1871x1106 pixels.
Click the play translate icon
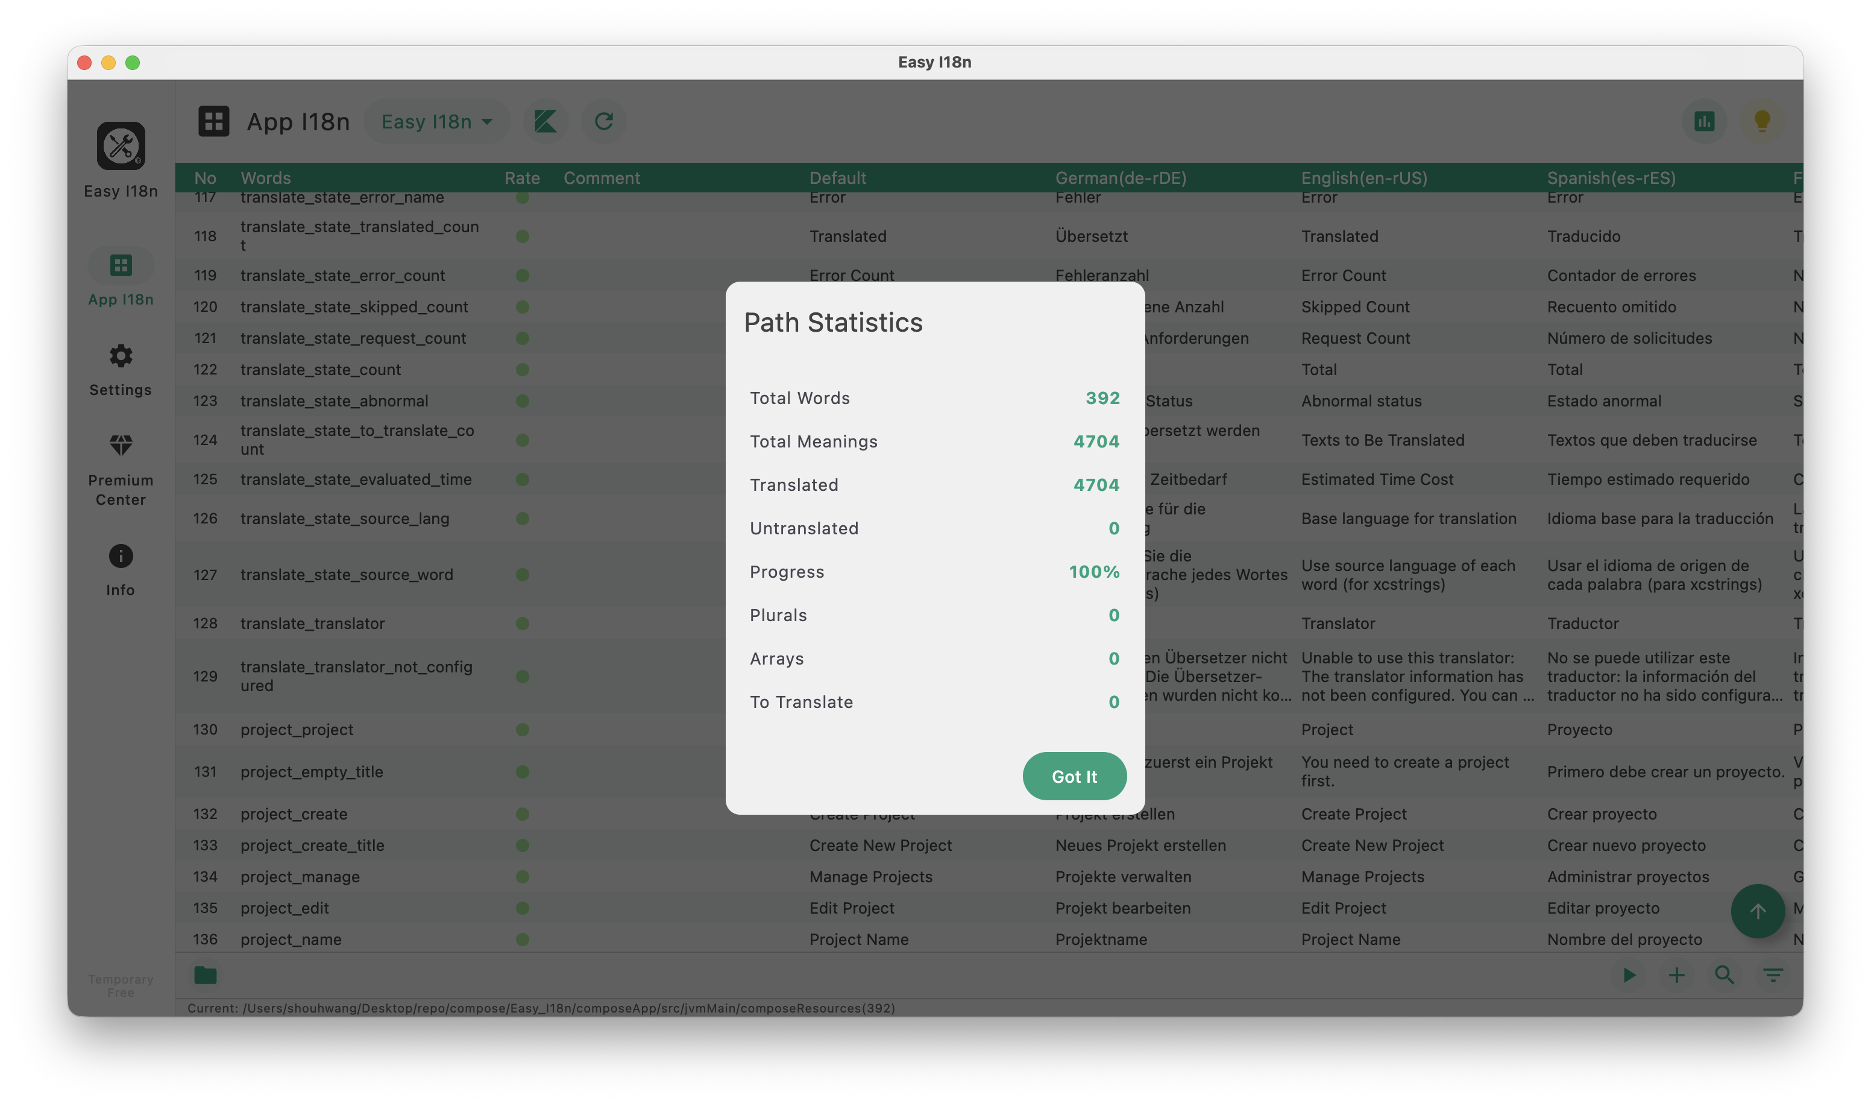(x=1629, y=975)
